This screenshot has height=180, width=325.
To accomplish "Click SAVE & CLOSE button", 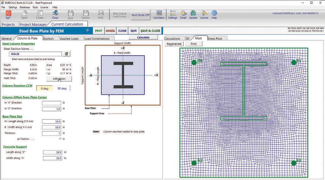I will point(150,31).
